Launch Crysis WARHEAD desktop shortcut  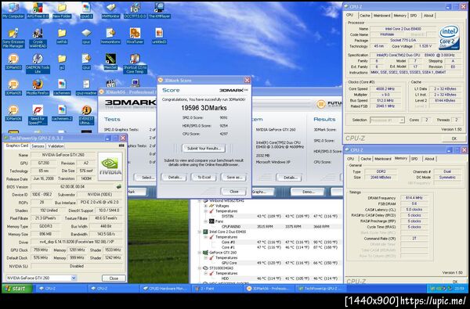coord(38,38)
